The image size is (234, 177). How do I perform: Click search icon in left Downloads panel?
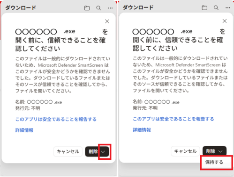(98, 8)
